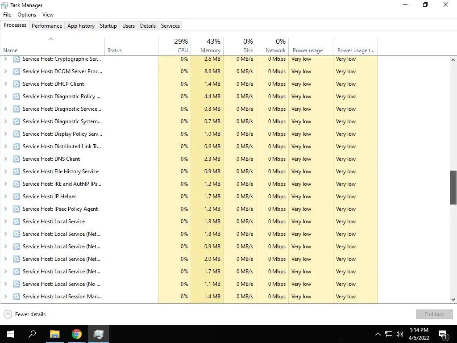Click the gear icon for Distributed Link Tracking row
Screen dimensions: 457x343
click(x=17, y=146)
